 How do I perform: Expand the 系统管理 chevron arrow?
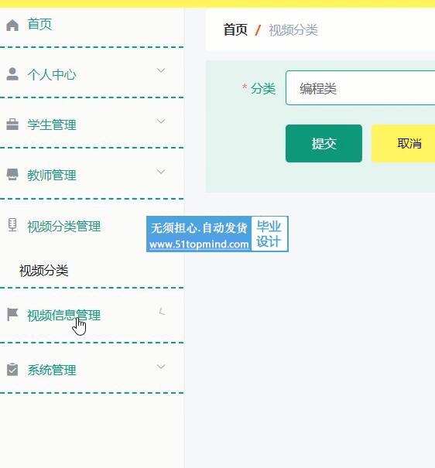pyautogui.click(x=161, y=367)
